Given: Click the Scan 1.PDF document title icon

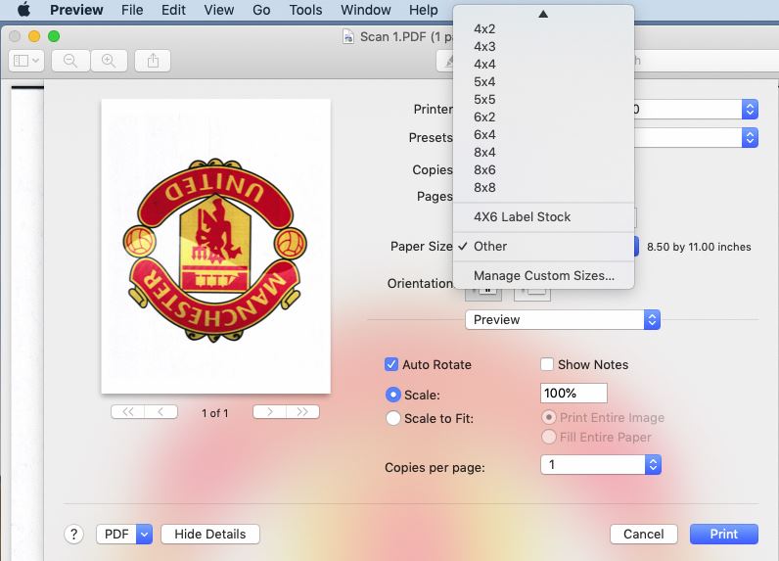Looking at the screenshot, I should [x=348, y=37].
